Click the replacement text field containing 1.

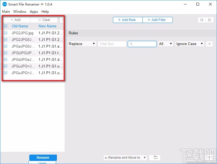(x=142, y=44)
